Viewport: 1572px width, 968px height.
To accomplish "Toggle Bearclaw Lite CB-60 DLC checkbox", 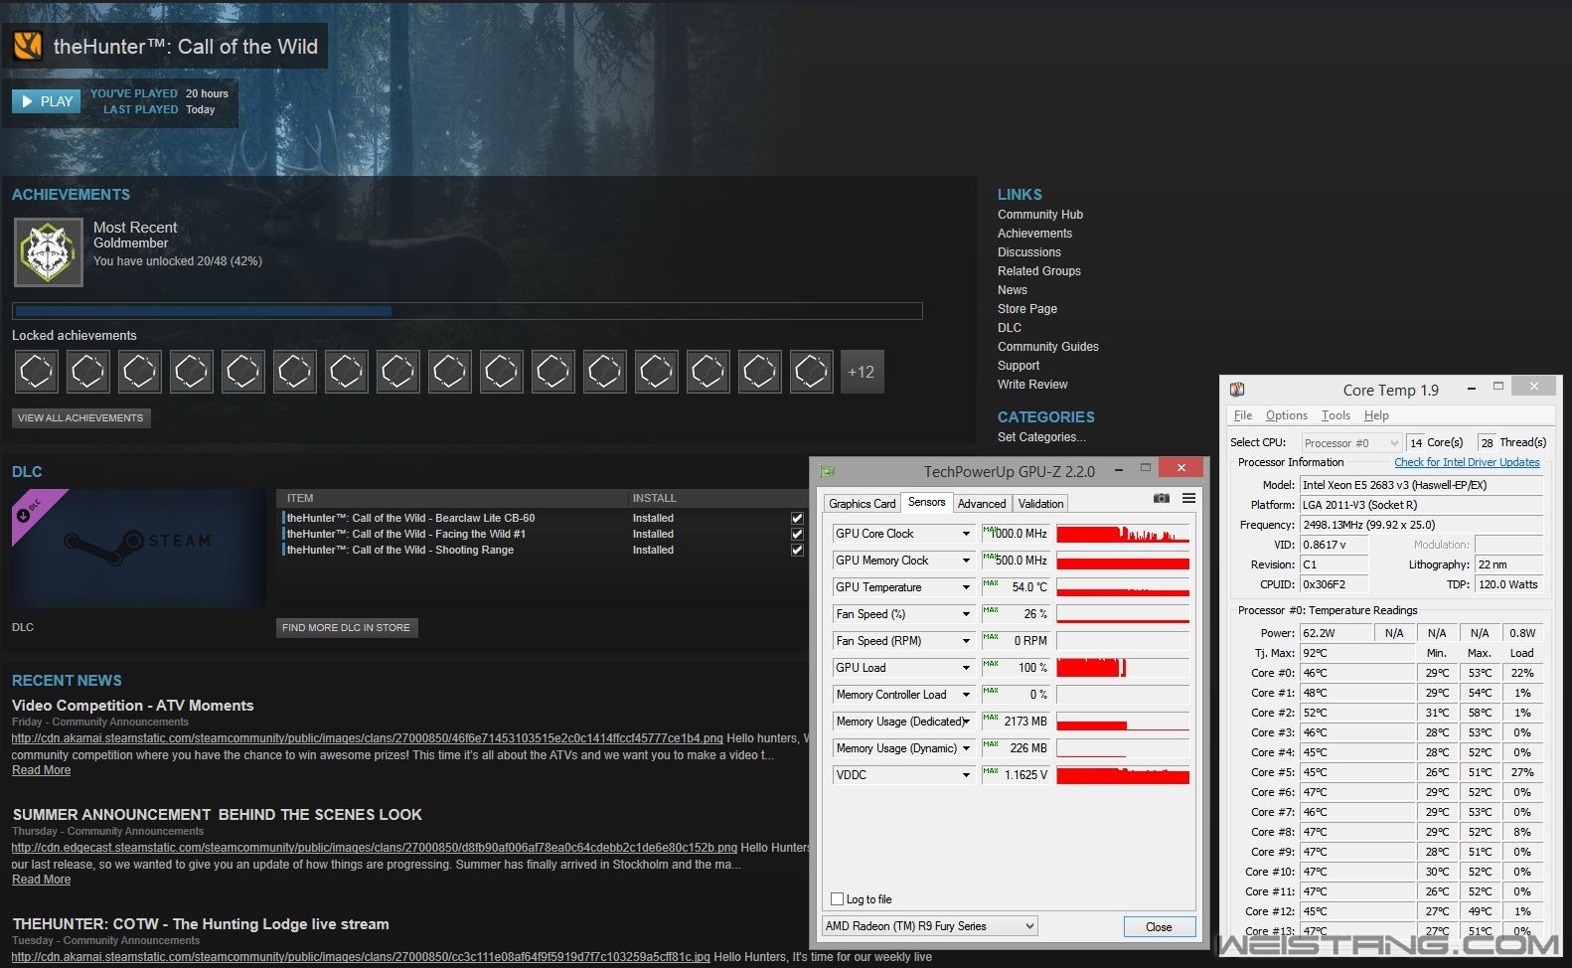I will [797, 518].
